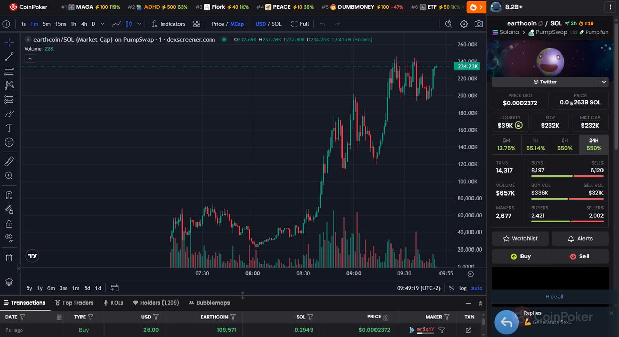Screen dimensions: 619x337
Task: Click the add symbol plus icon
Action: [6, 24]
